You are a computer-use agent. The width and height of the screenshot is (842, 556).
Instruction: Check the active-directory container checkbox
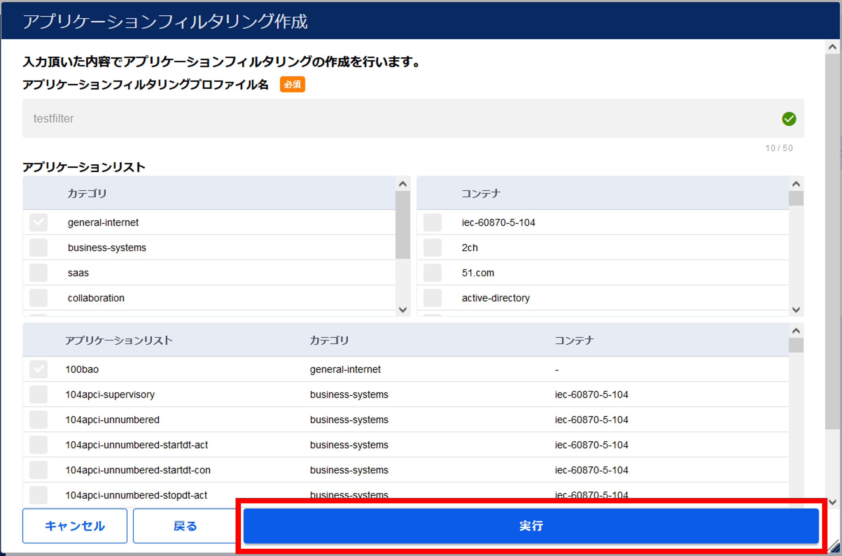click(432, 298)
